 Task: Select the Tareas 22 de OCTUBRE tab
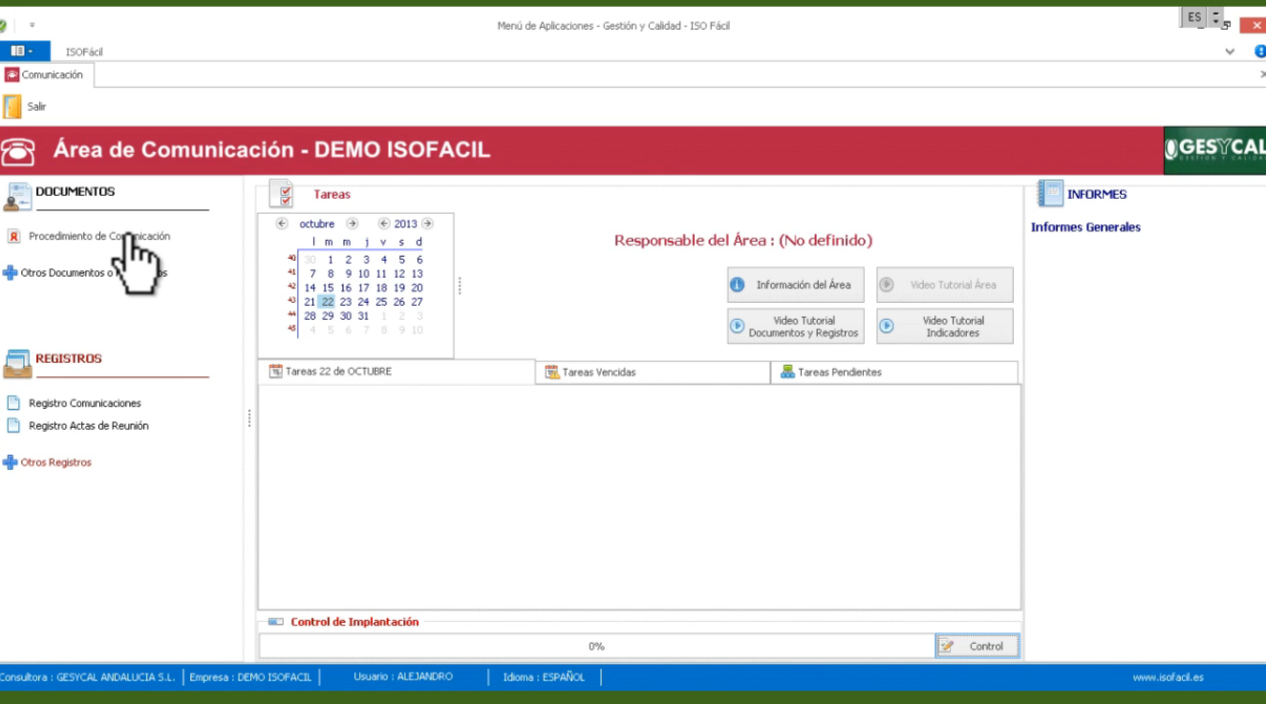397,372
